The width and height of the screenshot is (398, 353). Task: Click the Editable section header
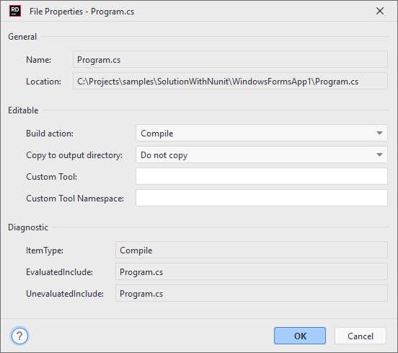click(x=23, y=110)
